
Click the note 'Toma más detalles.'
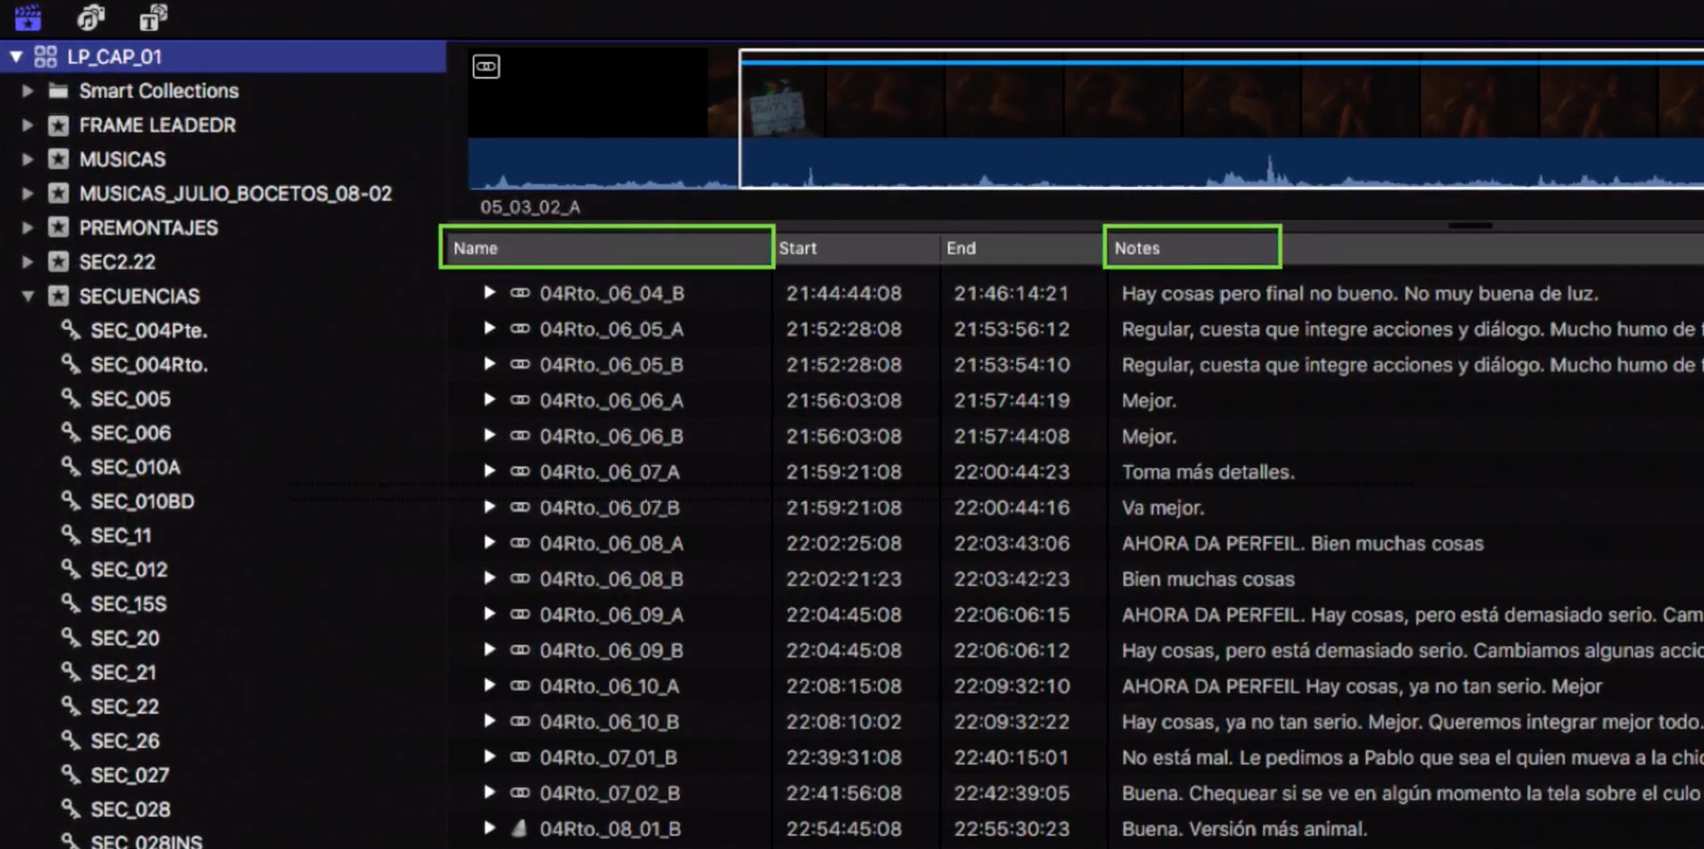[x=1208, y=472]
